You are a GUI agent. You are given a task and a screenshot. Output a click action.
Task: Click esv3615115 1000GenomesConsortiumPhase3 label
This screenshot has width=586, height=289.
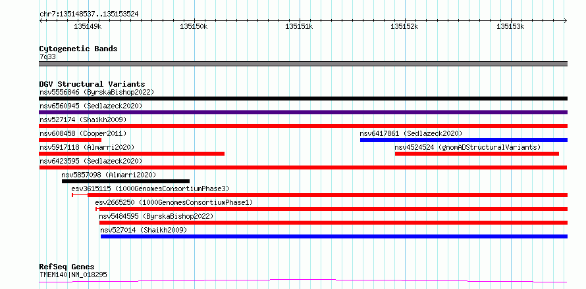click(x=150, y=189)
